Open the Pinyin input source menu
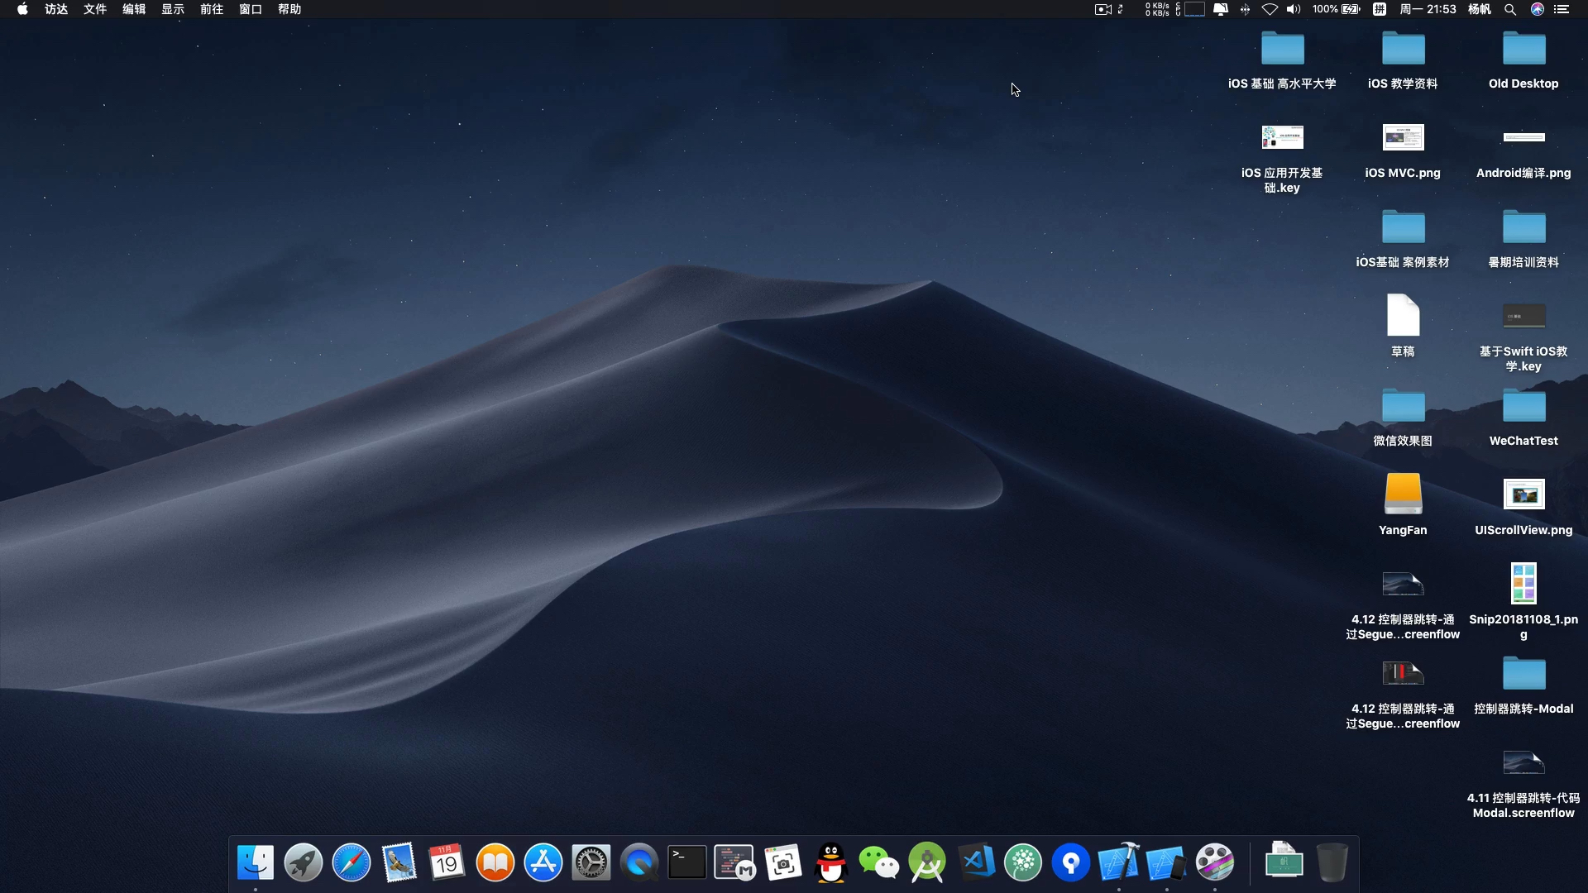Screen dimensions: 1588x893 click(1380, 9)
